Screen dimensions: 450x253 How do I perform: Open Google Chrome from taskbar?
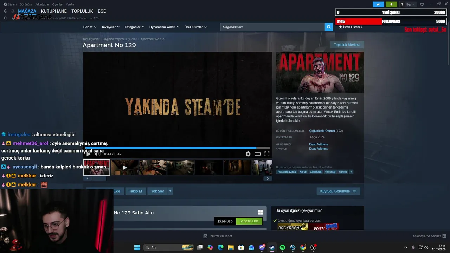point(303,247)
